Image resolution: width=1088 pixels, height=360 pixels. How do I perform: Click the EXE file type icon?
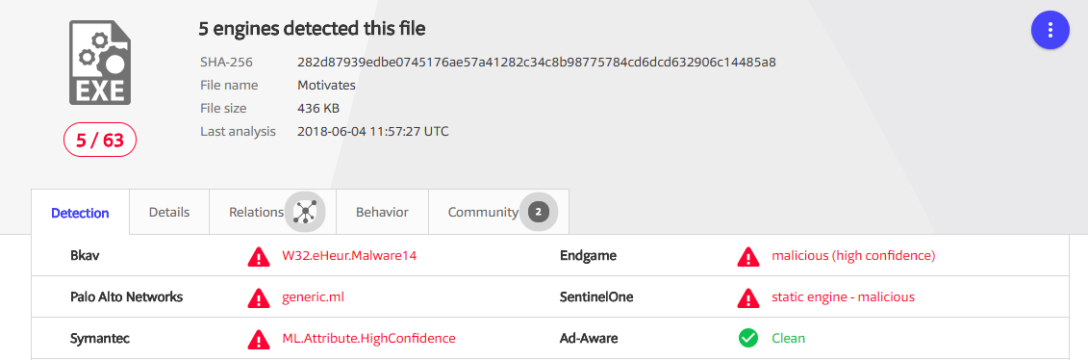point(100,63)
